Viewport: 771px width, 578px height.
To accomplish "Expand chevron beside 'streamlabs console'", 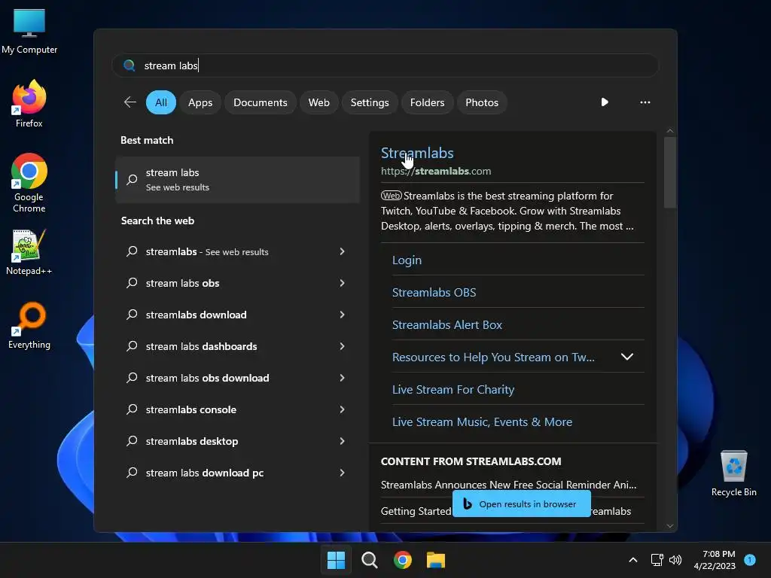I will tap(343, 409).
